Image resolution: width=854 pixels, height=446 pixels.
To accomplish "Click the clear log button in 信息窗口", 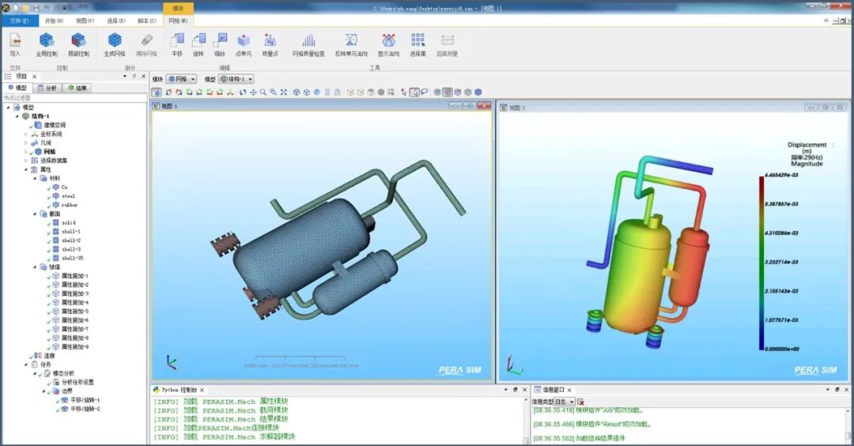I will pos(580,402).
